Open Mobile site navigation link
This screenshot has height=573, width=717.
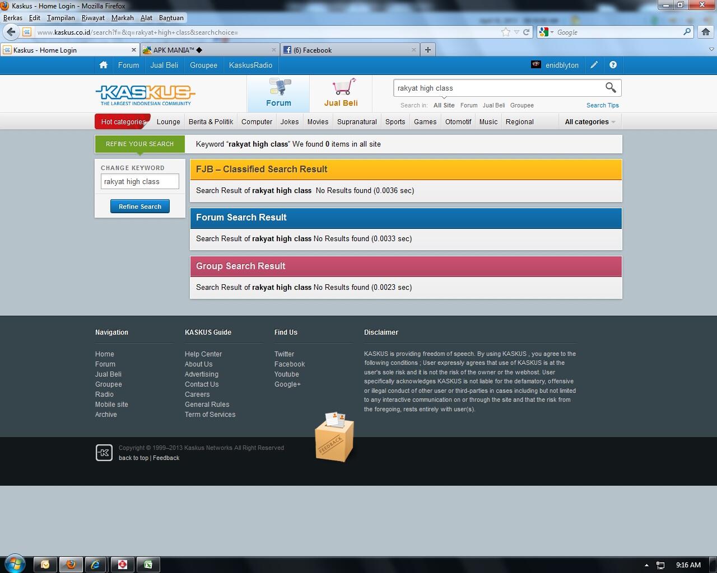tap(111, 405)
